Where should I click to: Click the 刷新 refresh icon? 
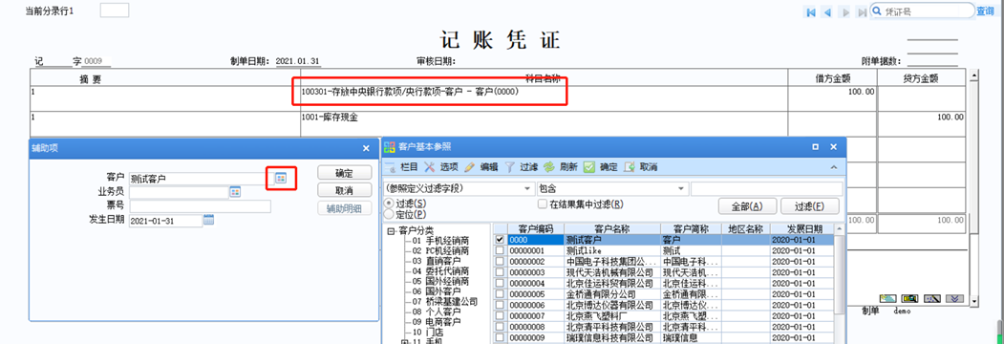pyautogui.click(x=548, y=167)
